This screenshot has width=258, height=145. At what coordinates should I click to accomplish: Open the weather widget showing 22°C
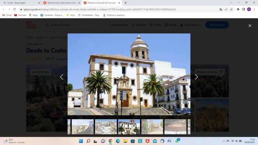click(14, 141)
